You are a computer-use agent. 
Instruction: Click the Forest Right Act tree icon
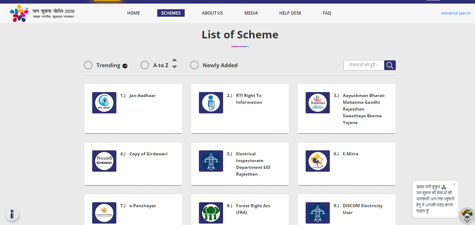[x=211, y=213]
